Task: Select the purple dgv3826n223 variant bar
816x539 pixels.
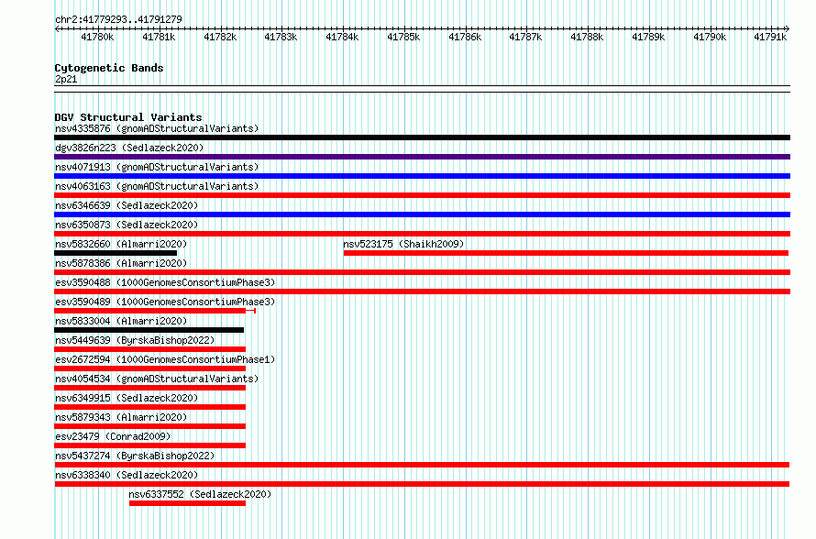Action: 422,157
